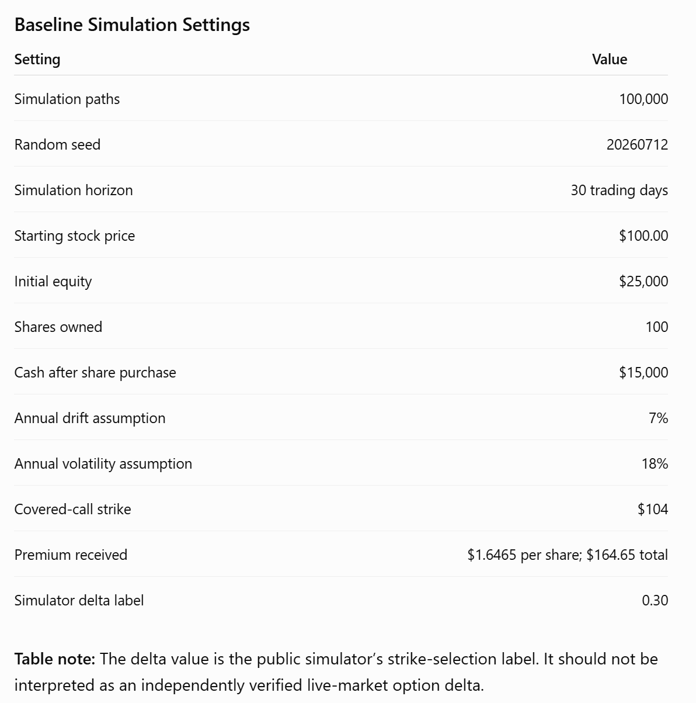This screenshot has width=696, height=703.
Task: Click the Premium received per share text
Action: pos(524,555)
